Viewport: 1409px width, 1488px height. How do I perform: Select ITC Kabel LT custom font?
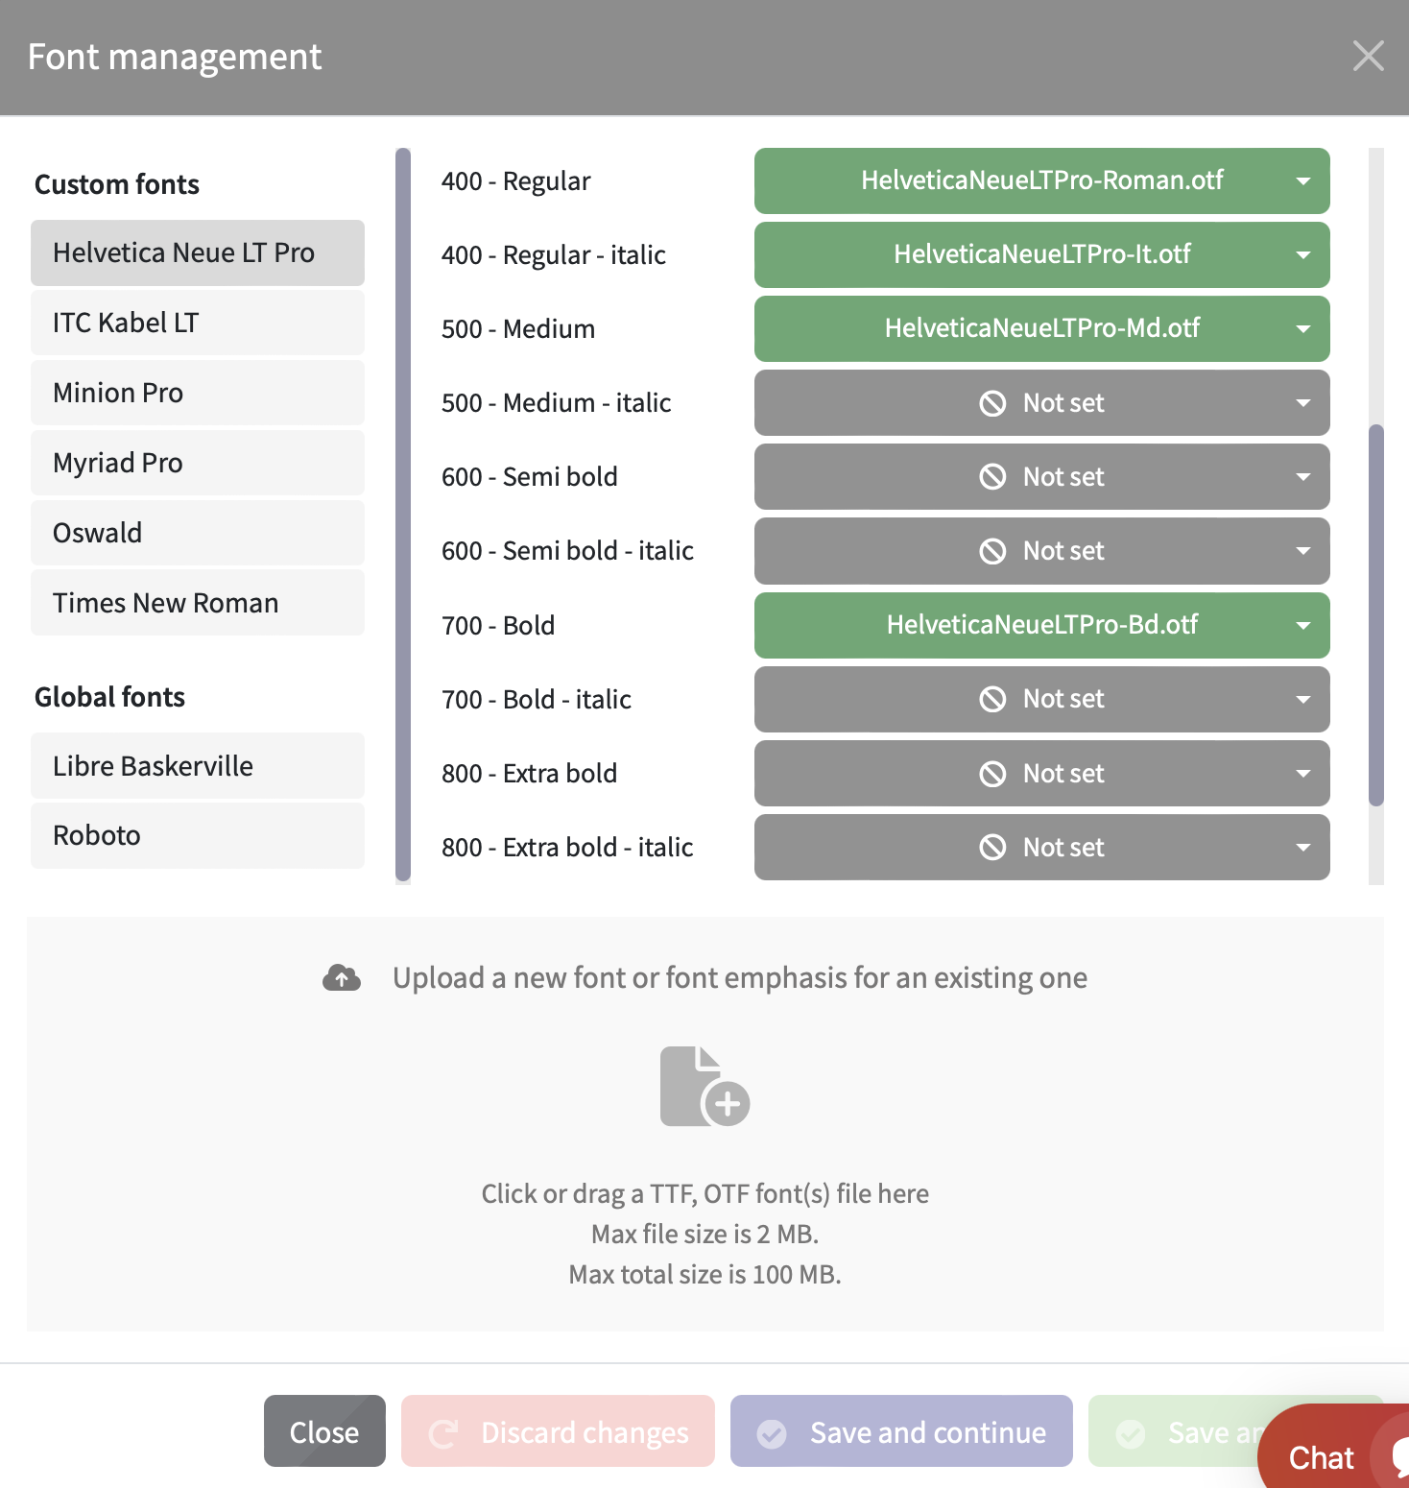(x=198, y=323)
